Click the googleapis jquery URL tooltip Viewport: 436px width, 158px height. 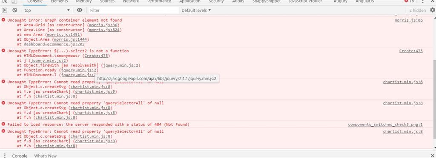(157, 79)
